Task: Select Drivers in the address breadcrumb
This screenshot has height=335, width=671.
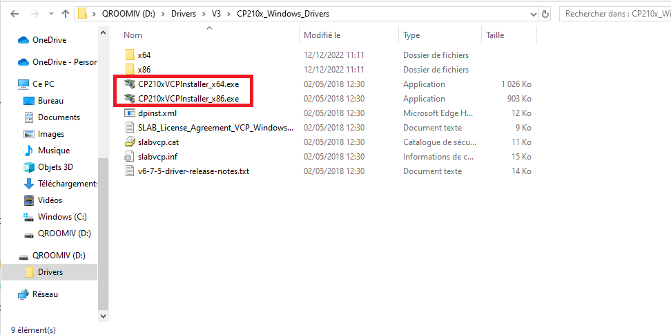Action: (184, 14)
